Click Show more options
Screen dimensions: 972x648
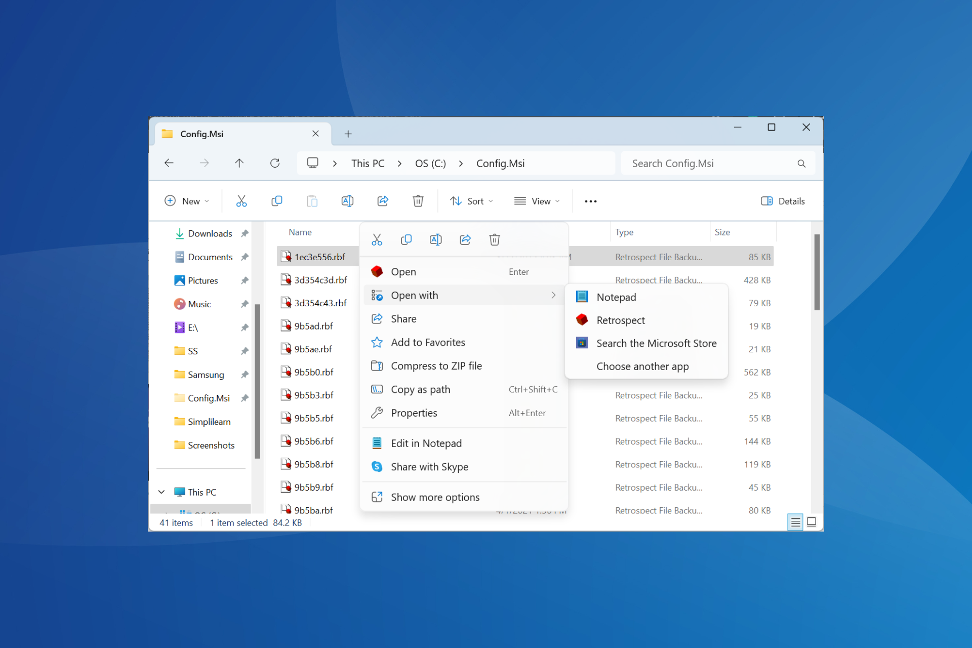pyautogui.click(x=464, y=497)
